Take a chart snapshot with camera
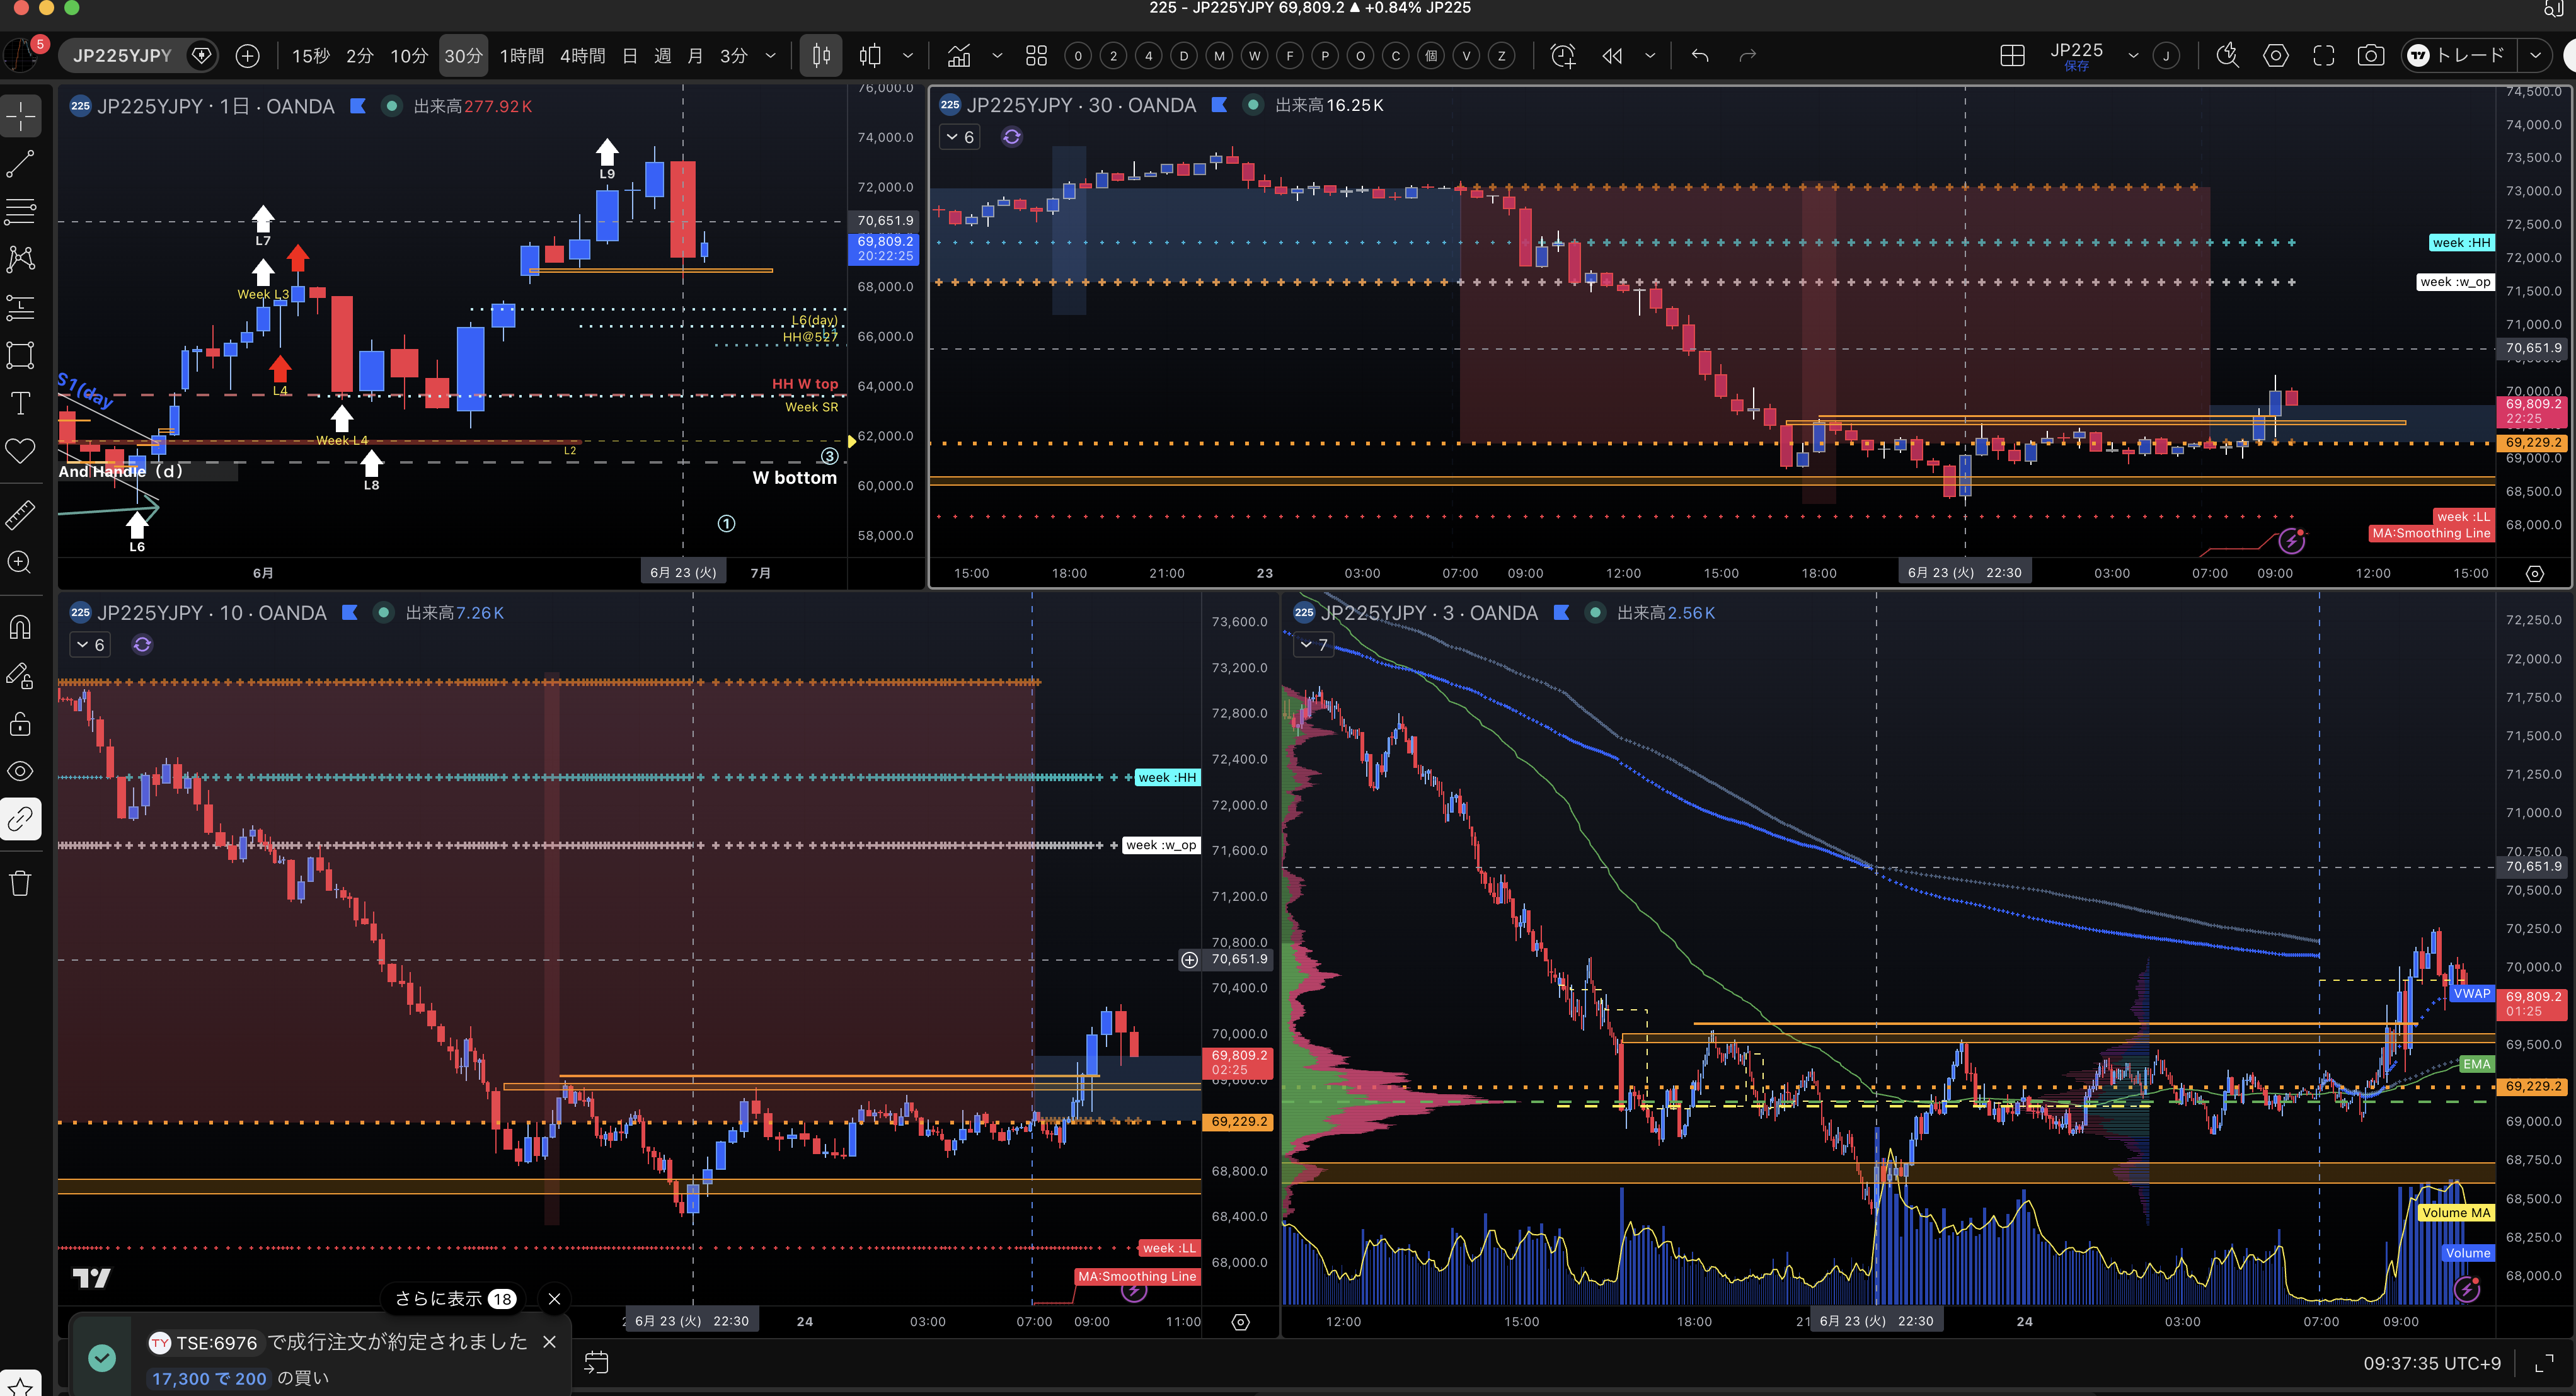 tap(2371, 56)
